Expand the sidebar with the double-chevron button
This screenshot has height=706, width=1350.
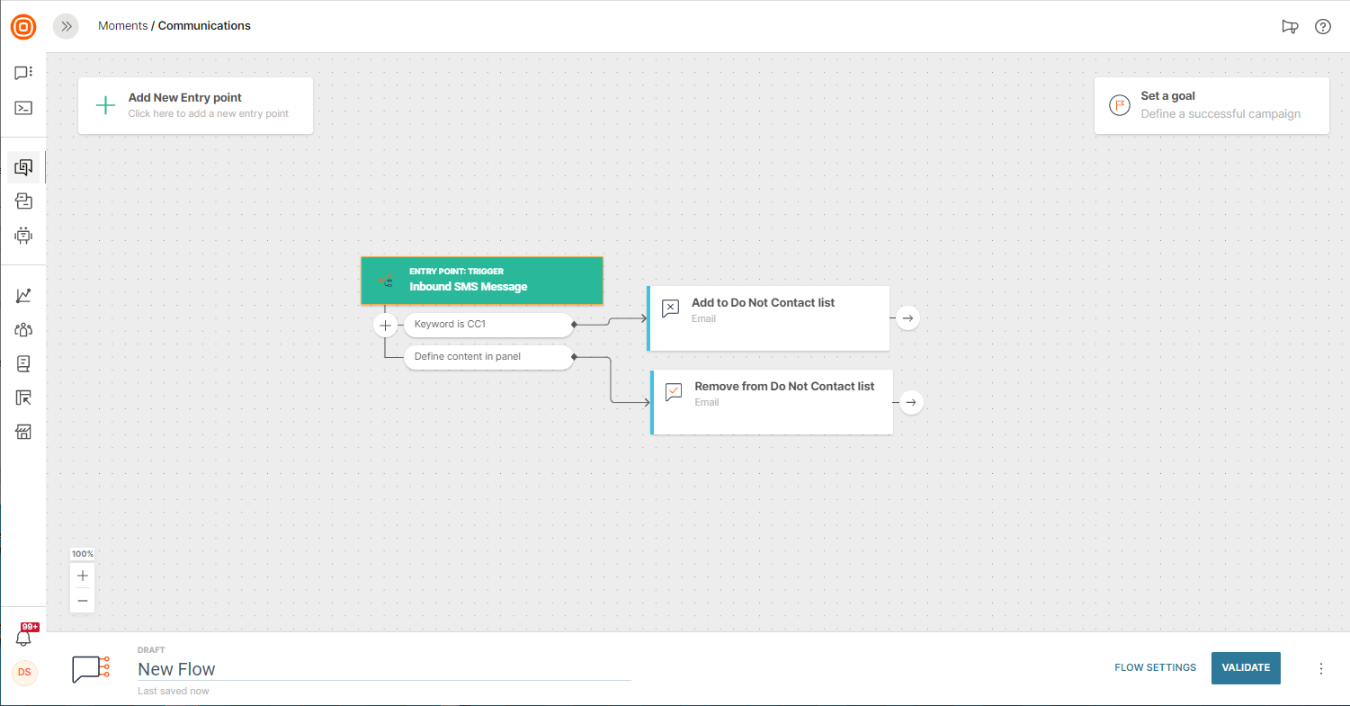click(66, 27)
